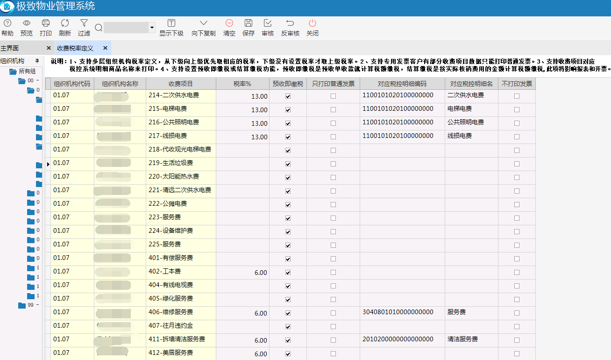Click into the toolbar search input field
611x360 pixels.
(126, 28)
